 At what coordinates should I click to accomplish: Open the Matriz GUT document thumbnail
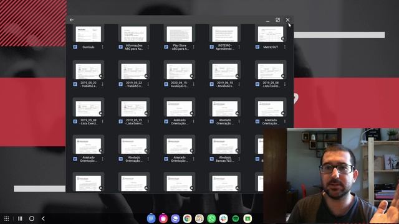(271, 34)
